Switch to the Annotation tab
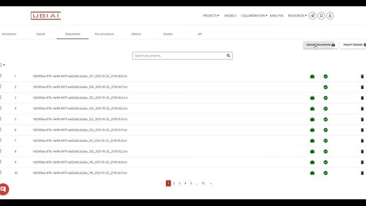This screenshot has height=206, width=366. pyautogui.click(x=9, y=34)
